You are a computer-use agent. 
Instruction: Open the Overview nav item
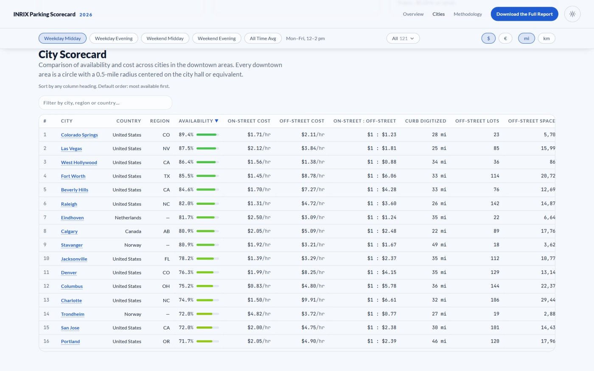click(413, 14)
